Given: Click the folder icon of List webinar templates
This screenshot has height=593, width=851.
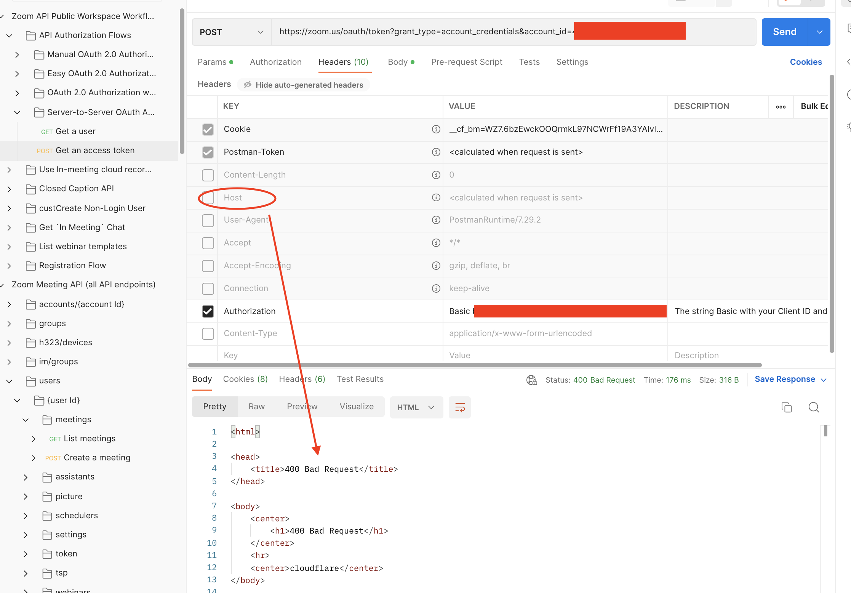Looking at the screenshot, I should point(31,247).
